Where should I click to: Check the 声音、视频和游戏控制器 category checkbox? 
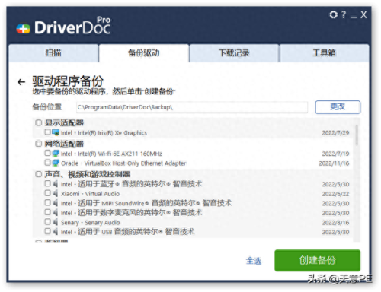click(38, 174)
